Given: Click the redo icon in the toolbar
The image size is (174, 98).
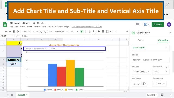Looking at the screenshot, I should tap(10, 32).
